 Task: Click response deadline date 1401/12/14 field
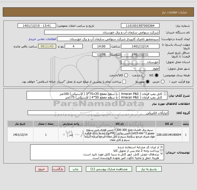coord(140,46)
